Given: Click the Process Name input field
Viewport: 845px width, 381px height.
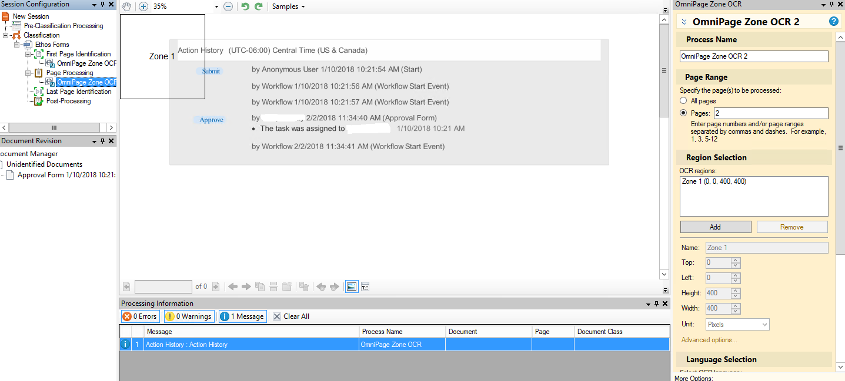Looking at the screenshot, I should (x=754, y=56).
